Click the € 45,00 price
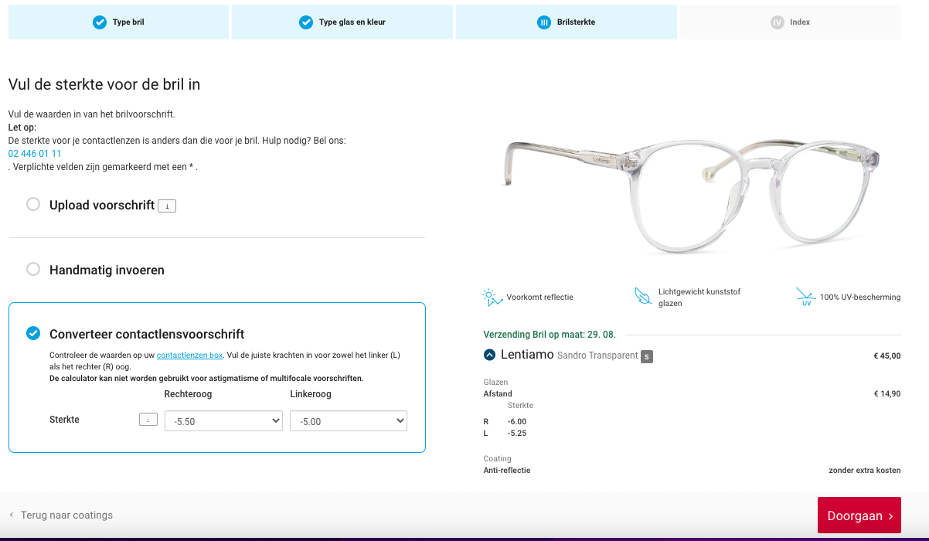929x541 pixels. pos(886,356)
